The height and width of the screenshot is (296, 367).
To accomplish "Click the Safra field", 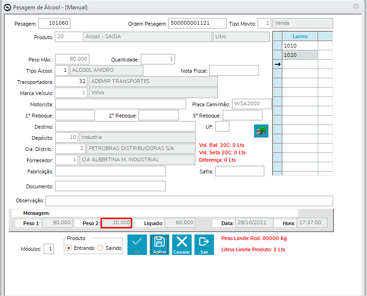I will click(x=240, y=171).
